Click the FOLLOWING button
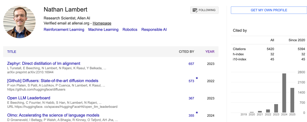 click(x=204, y=10)
